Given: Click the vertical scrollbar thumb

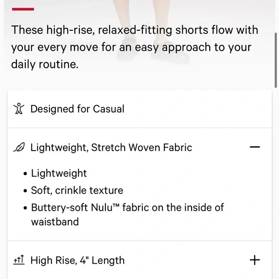Looking at the screenshot, I should pyautogui.click(x=276, y=60).
